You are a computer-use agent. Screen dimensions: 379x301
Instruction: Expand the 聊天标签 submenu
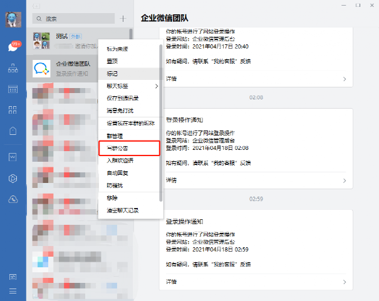(130, 86)
